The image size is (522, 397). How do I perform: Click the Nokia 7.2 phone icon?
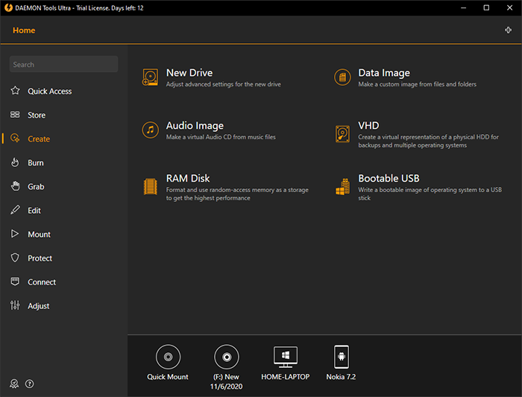pos(342,357)
